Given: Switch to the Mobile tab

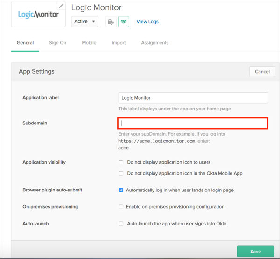Looking at the screenshot, I should 89,43.
